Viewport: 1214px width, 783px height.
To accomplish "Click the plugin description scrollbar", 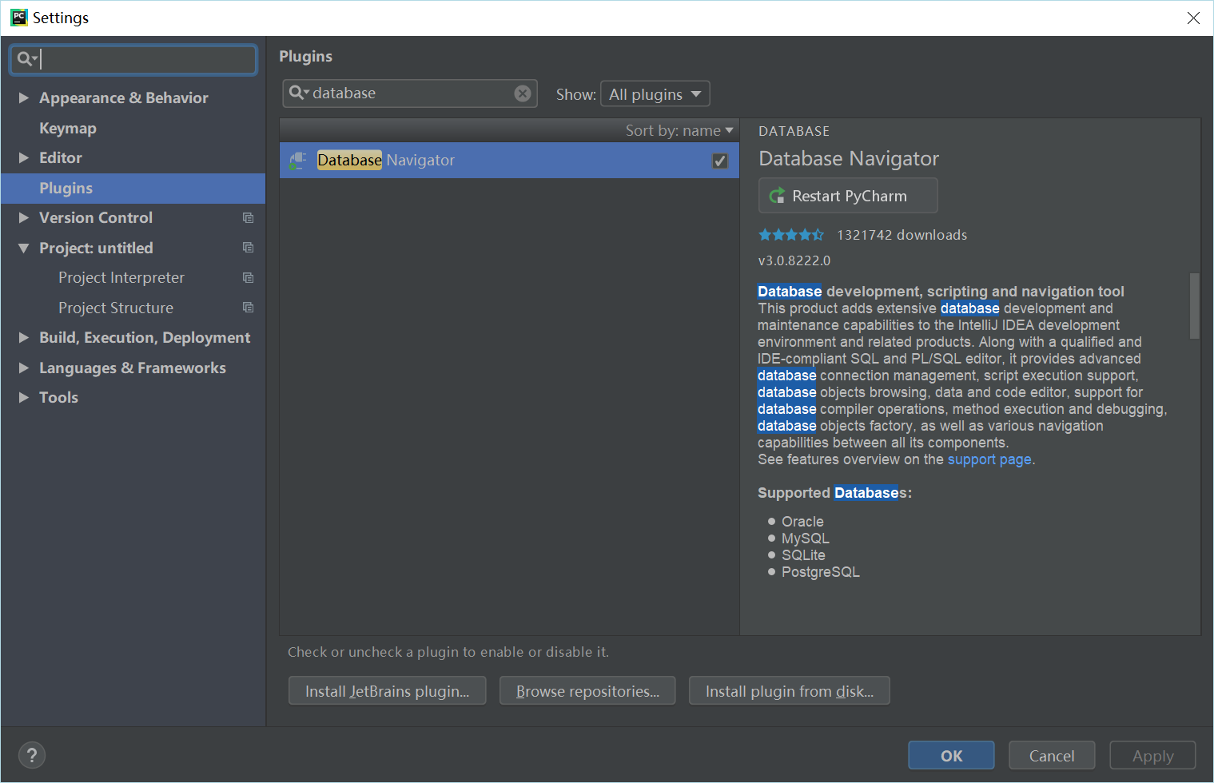I will click(1193, 306).
